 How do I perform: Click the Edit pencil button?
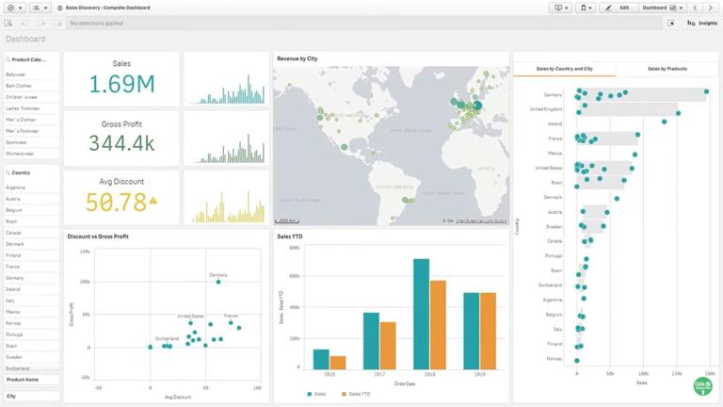click(x=618, y=8)
